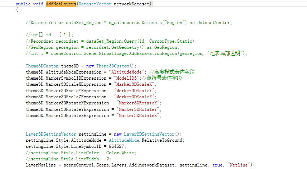Click the "Marker3DRotateX" string literal
Screen dimensions: 307x169
[138, 103]
